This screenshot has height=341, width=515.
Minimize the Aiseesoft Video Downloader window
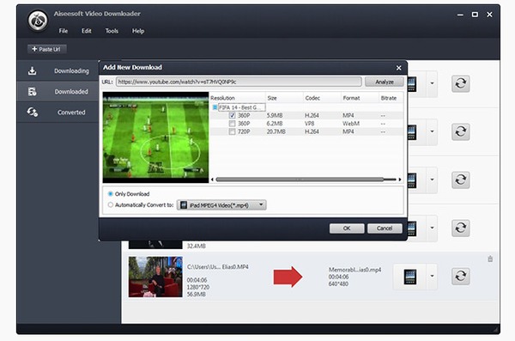(x=460, y=15)
